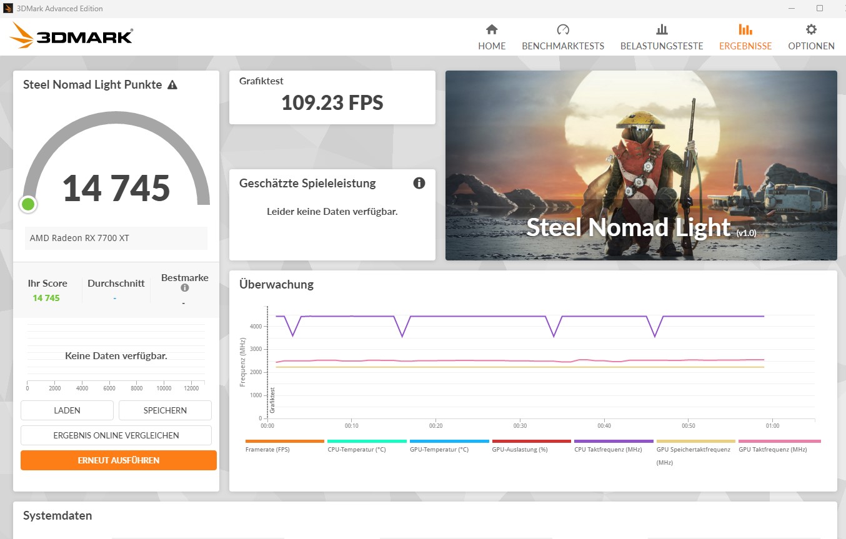
Task: Click the Systemdaten heading
Action: click(57, 515)
